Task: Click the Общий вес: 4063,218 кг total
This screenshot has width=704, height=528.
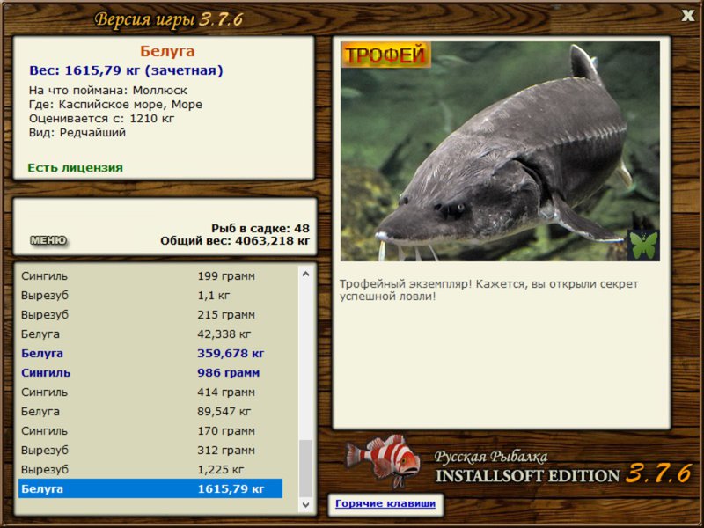Action: pos(235,241)
